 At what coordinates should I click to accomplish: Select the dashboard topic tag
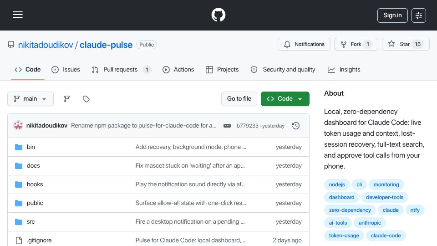tap(342, 197)
